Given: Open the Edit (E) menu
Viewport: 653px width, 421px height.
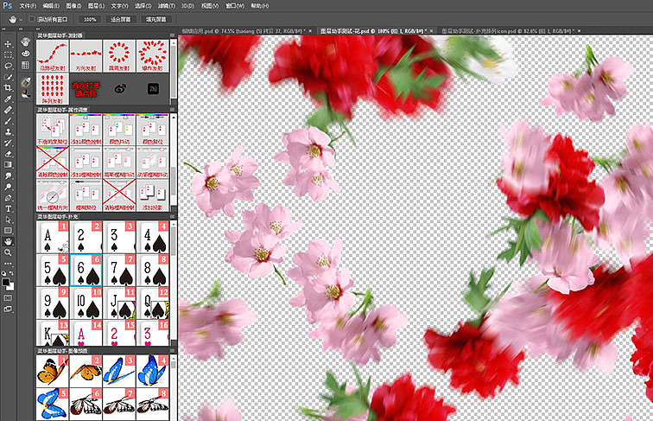Looking at the screenshot, I should click(51, 6).
